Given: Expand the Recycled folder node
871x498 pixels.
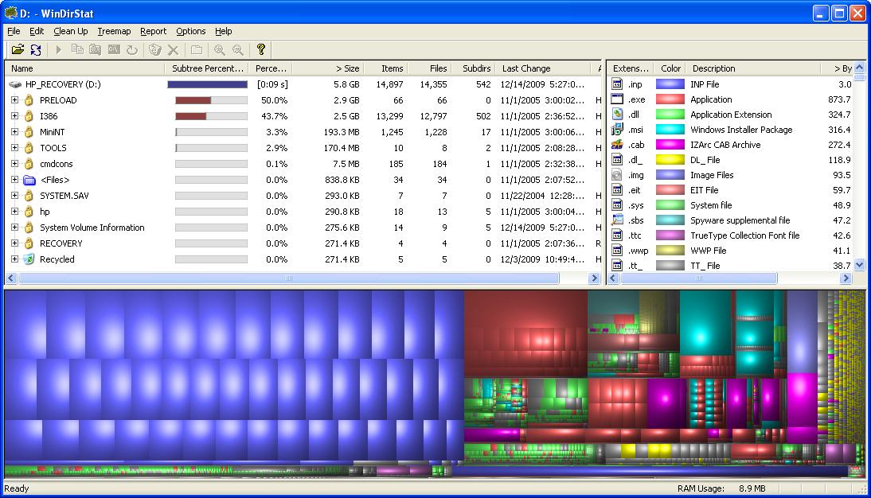Looking at the screenshot, I should click(14, 259).
